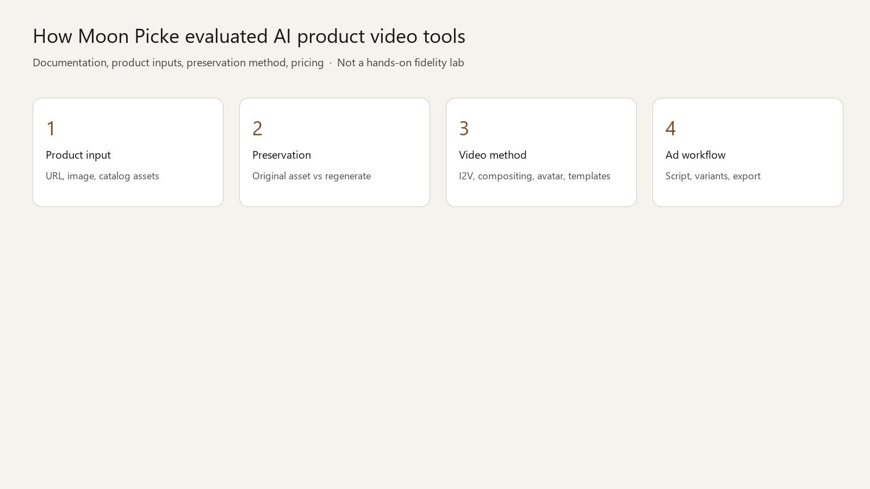Click 'Original asset vs regenerate' text
The width and height of the screenshot is (870, 489).
pyautogui.click(x=312, y=176)
